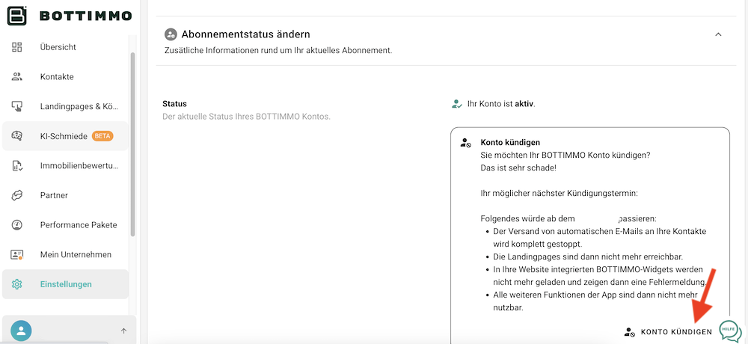748x344 pixels.
Task: Open Landingpages & Kö… section
Action: point(65,106)
